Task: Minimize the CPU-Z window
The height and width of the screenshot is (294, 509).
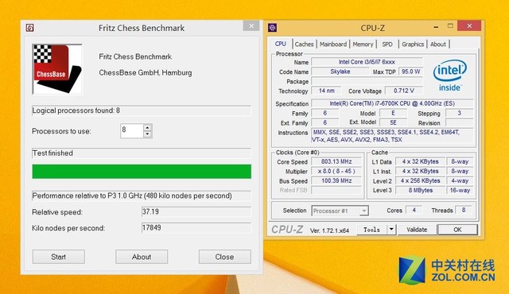Action: (436, 26)
